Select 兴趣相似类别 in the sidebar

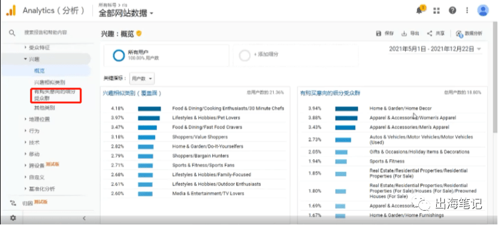50,82
